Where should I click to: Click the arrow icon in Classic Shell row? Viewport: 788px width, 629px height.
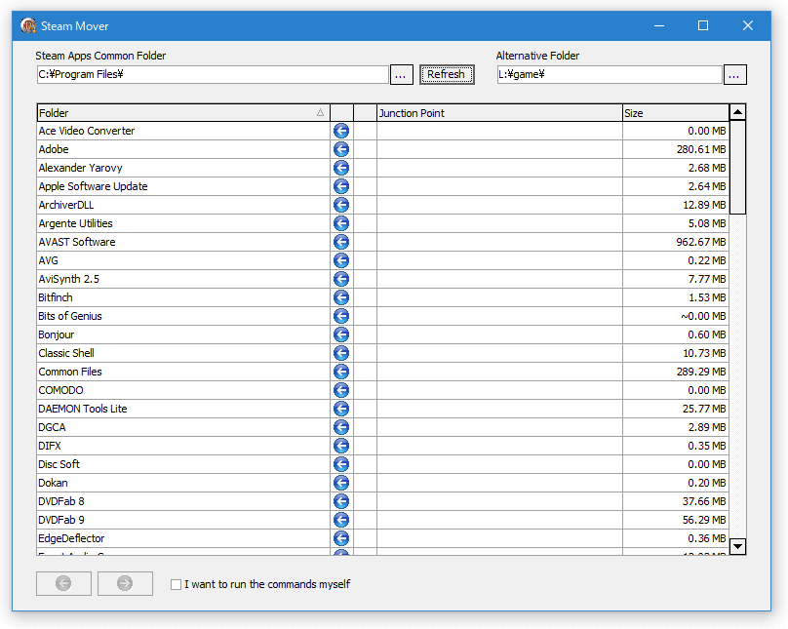point(341,354)
